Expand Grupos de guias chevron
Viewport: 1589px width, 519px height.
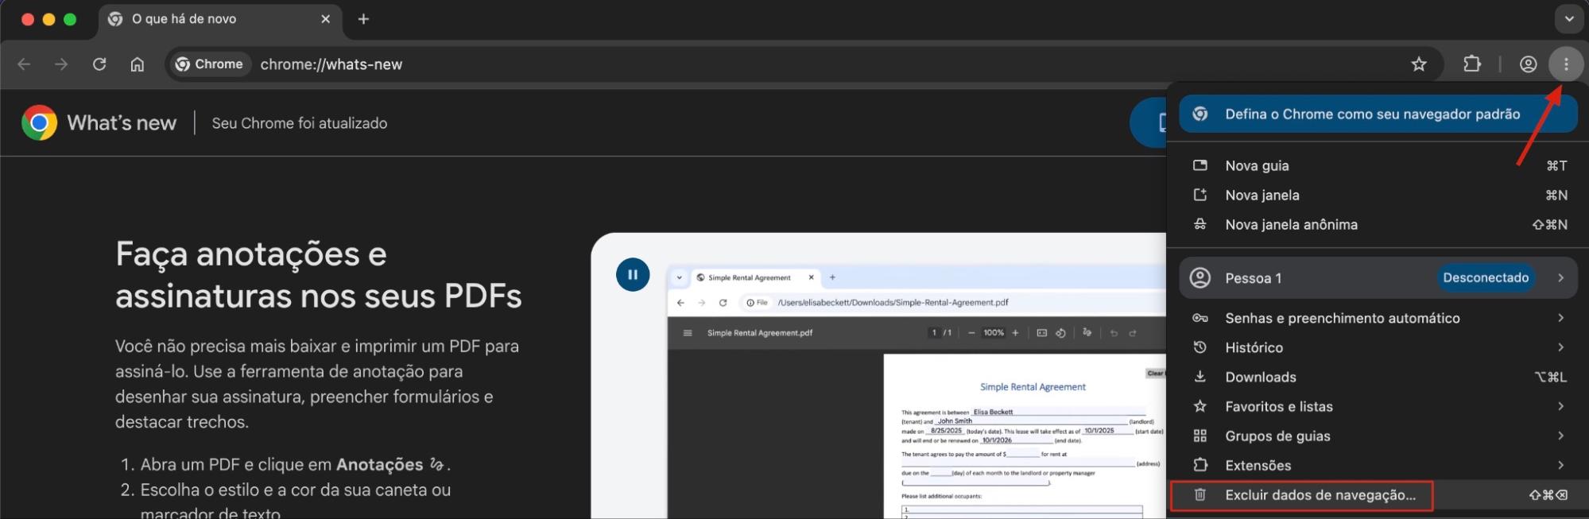coord(1560,436)
